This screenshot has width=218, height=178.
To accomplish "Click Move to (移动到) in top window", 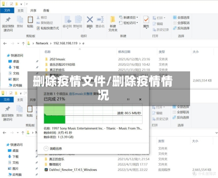I will [67, 22].
